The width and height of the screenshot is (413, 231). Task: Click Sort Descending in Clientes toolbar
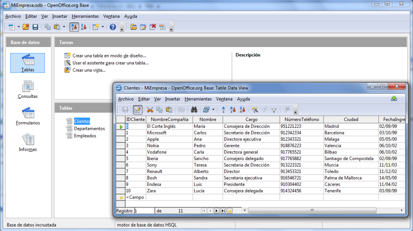pyautogui.click(x=242, y=110)
